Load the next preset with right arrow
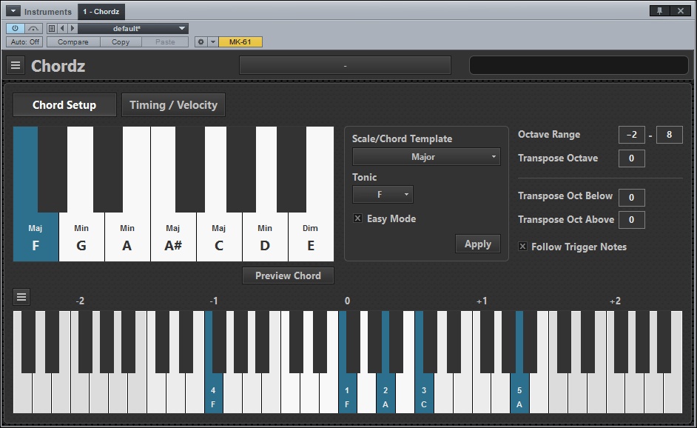The image size is (697, 428). (73, 28)
